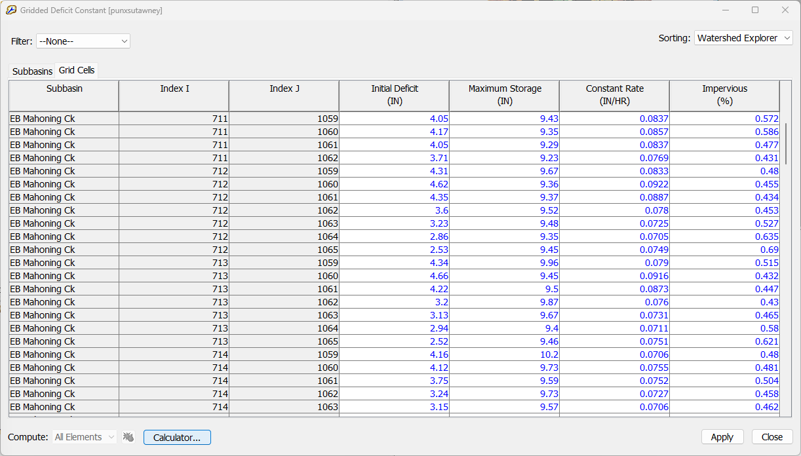Expand the Compute All Elements dropdown
Viewport: 801px width, 456px height.
(x=85, y=437)
